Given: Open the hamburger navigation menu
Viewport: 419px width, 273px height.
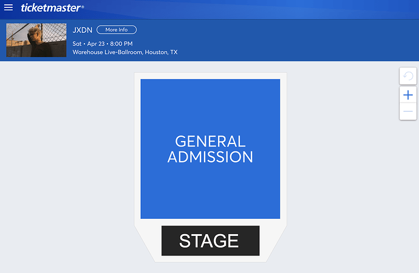Looking at the screenshot, I should click(x=9, y=8).
